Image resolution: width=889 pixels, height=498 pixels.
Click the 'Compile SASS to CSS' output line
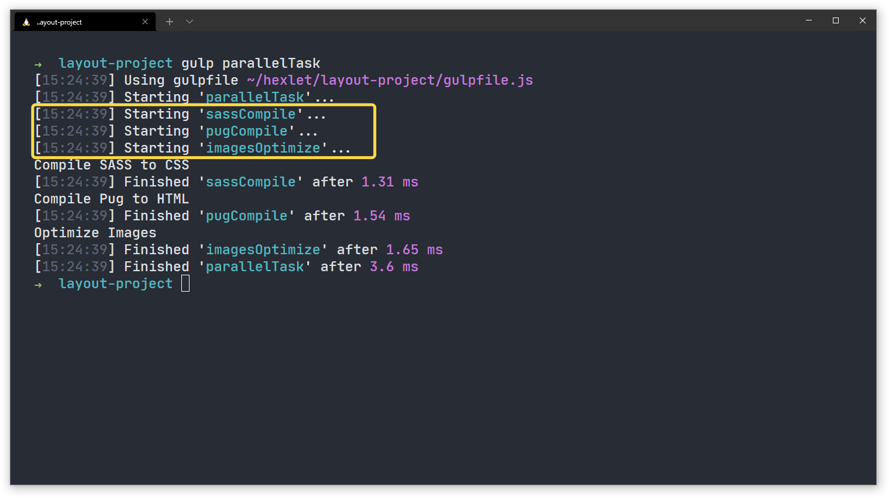click(x=111, y=165)
